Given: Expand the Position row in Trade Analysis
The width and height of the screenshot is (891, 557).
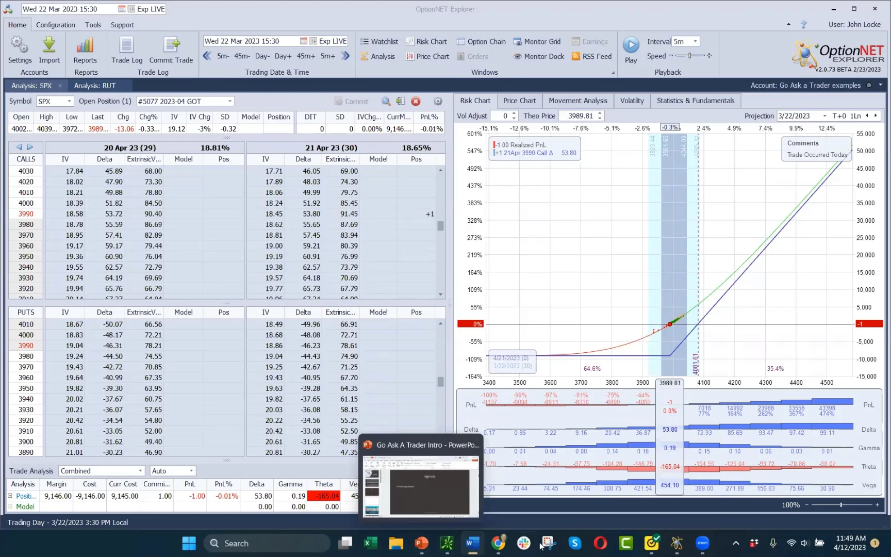Looking at the screenshot, I should click(x=10, y=496).
